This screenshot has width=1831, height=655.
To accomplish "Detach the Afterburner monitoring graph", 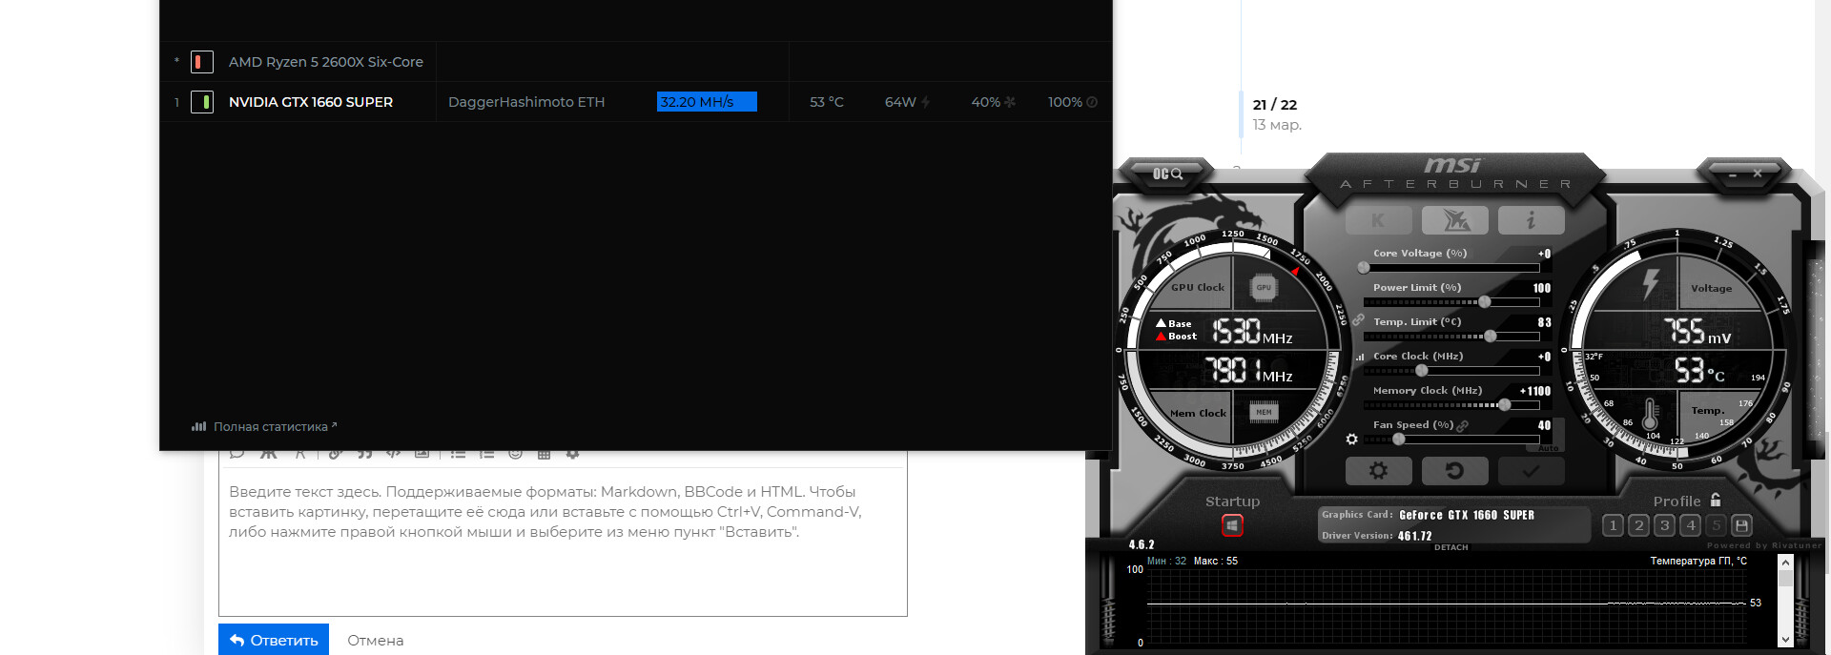I will [x=1450, y=547].
